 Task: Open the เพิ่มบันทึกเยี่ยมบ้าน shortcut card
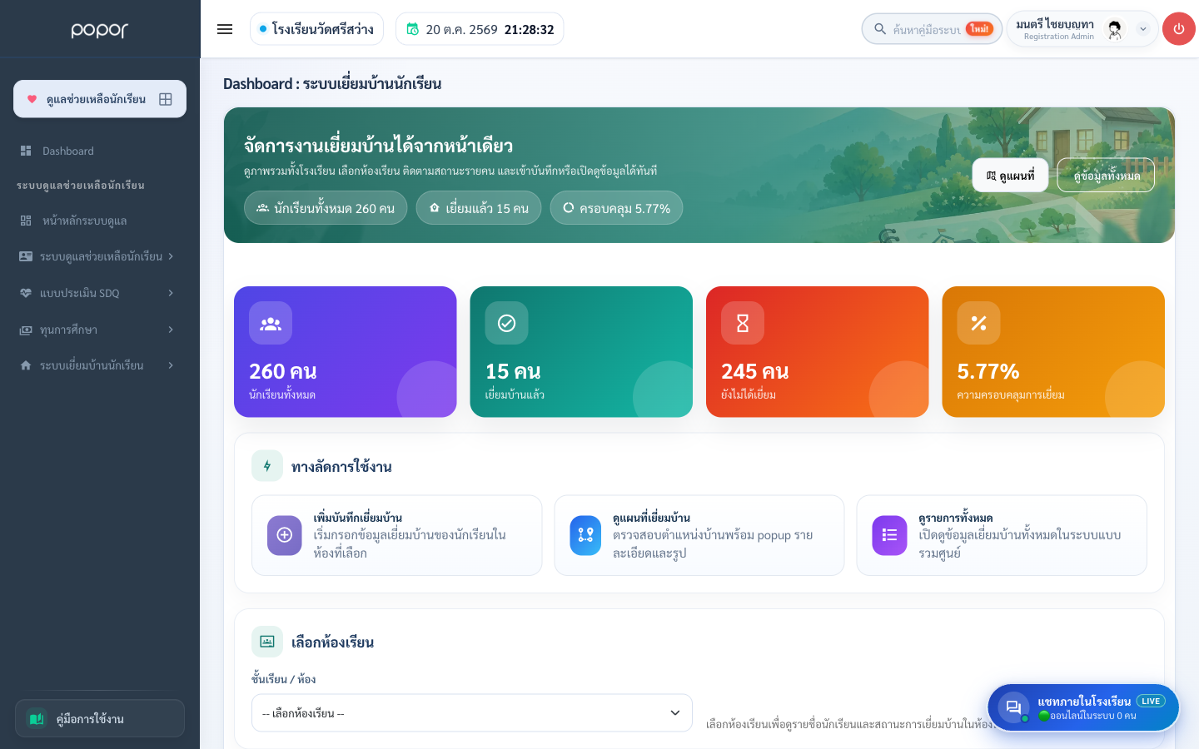(396, 535)
